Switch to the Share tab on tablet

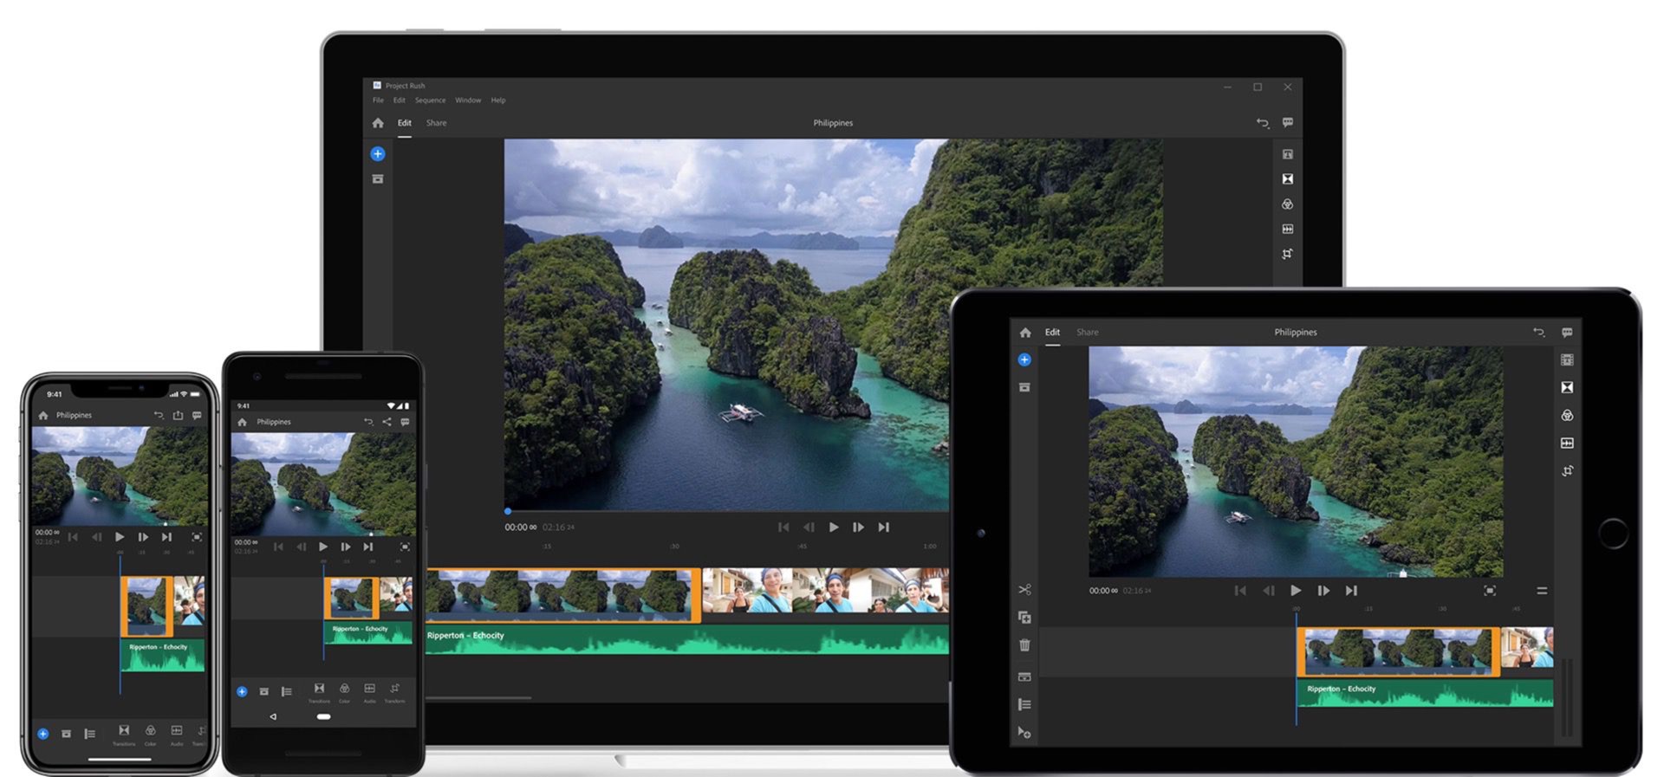pos(1087,333)
